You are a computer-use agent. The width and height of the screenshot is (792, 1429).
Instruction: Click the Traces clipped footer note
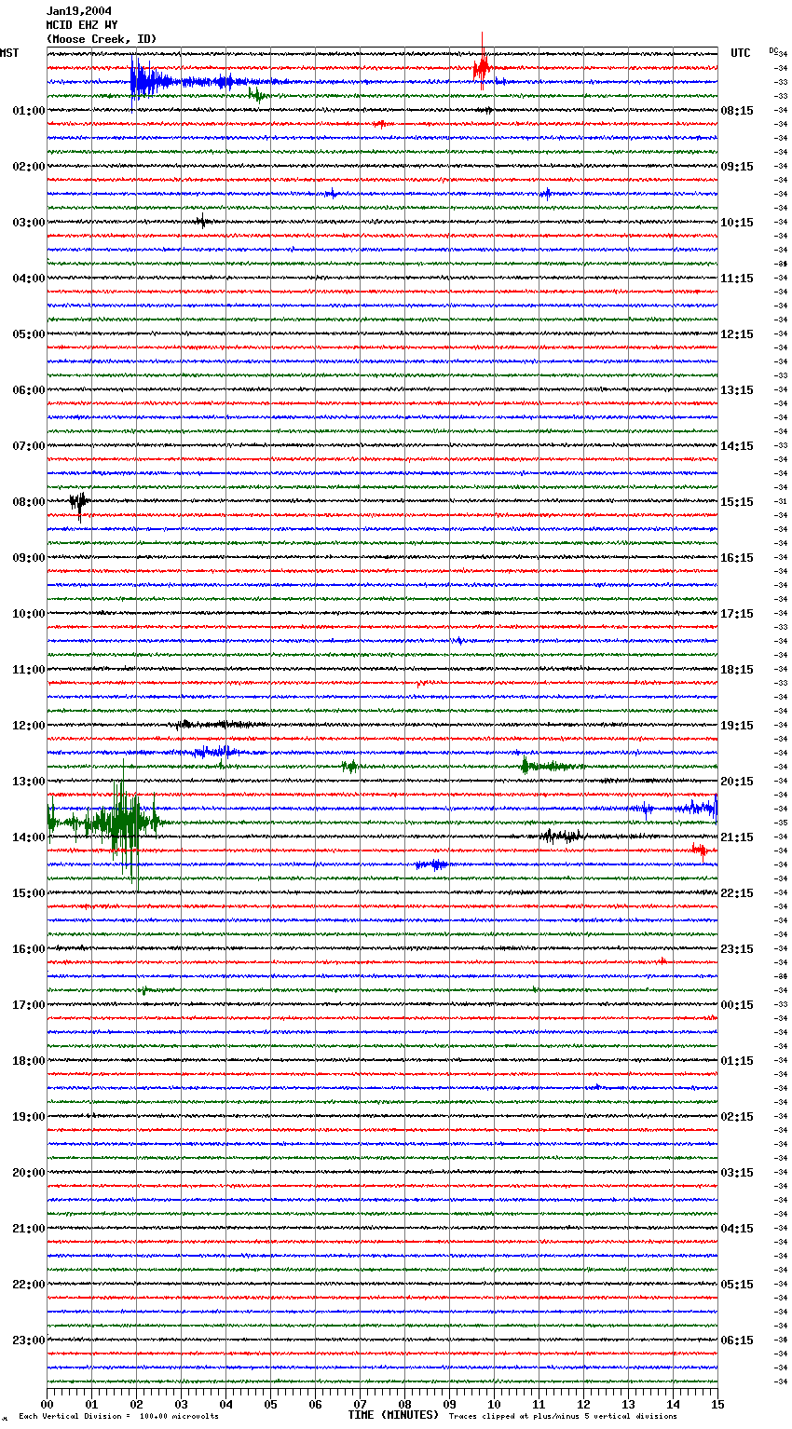(563, 1416)
